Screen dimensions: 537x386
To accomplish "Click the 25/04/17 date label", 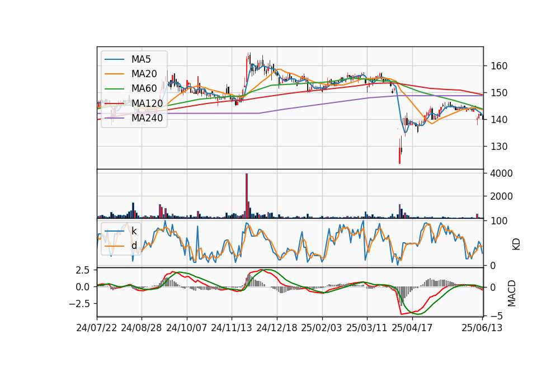I will (x=412, y=328).
